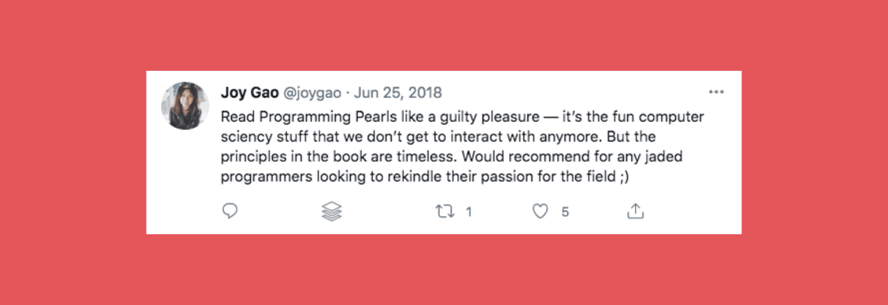This screenshot has height=305, width=888.
Task: Visit the @joygao handle link
Action: [x=312, y=92]
